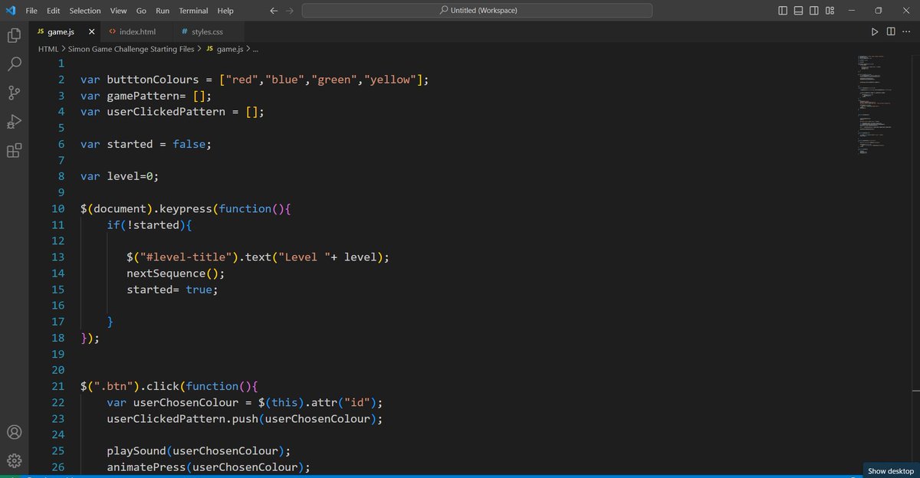Open the Extensions icon
This screenshot has height=478, width=920.
[14, 150]
